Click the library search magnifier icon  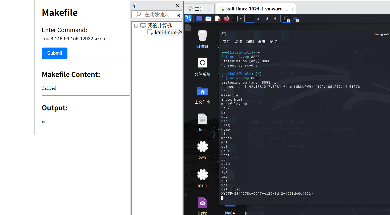138,14
